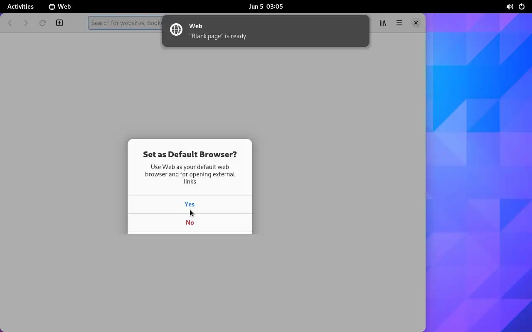Open the power menu icon
The height and width of the screenshot is (332, 532).
click(522, 7)
